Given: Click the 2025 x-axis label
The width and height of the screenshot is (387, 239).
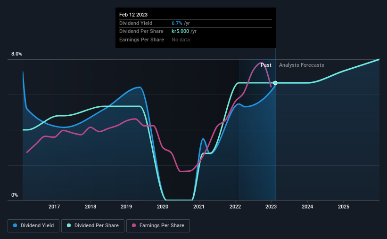Looking at the screenshot, I should tap(344, 207).
